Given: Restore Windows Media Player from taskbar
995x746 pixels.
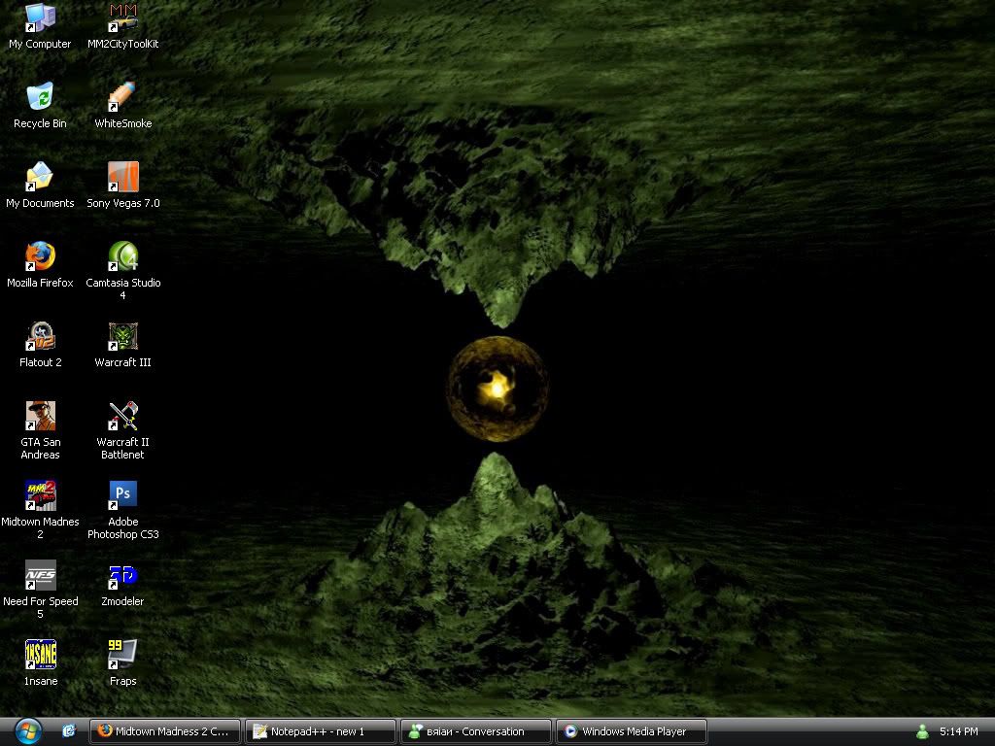Looking at the screenshot, I should (631, 731).
